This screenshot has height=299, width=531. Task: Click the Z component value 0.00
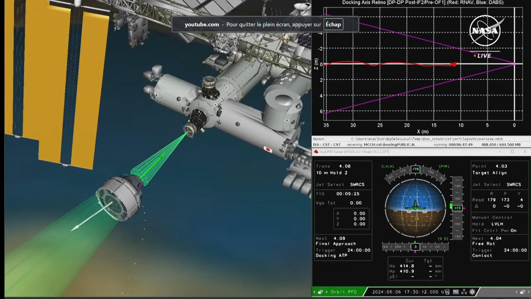359,224
